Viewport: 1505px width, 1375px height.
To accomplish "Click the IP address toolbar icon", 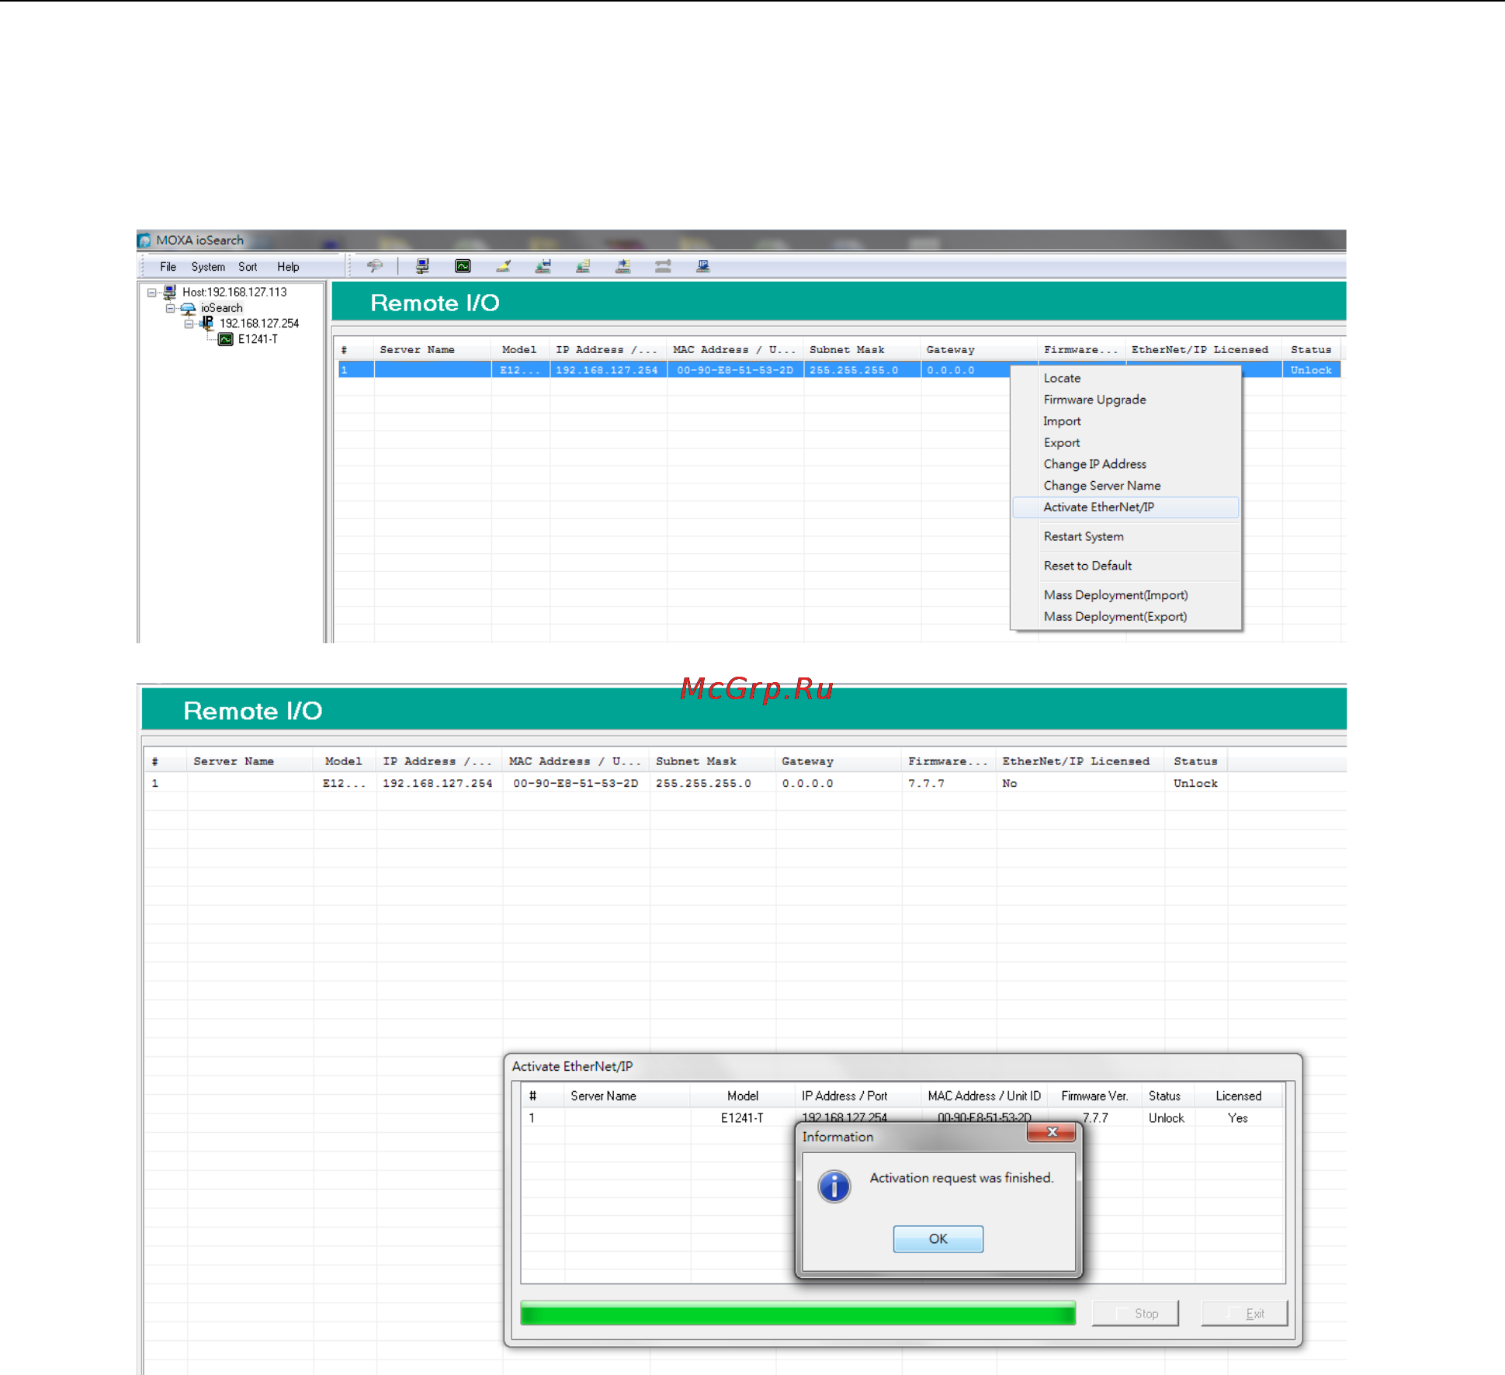I will pos(702,266).
